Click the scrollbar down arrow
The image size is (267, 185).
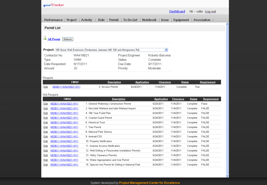tap(227, 176)
